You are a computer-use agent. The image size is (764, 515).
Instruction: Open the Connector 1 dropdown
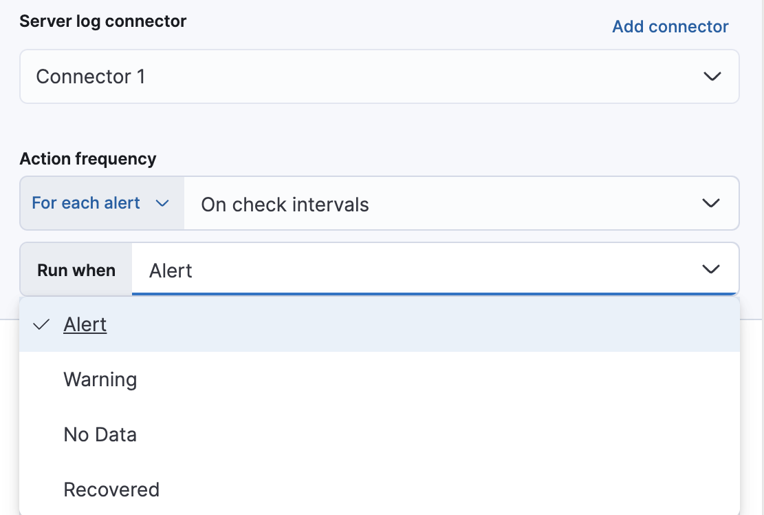point(378,76)
